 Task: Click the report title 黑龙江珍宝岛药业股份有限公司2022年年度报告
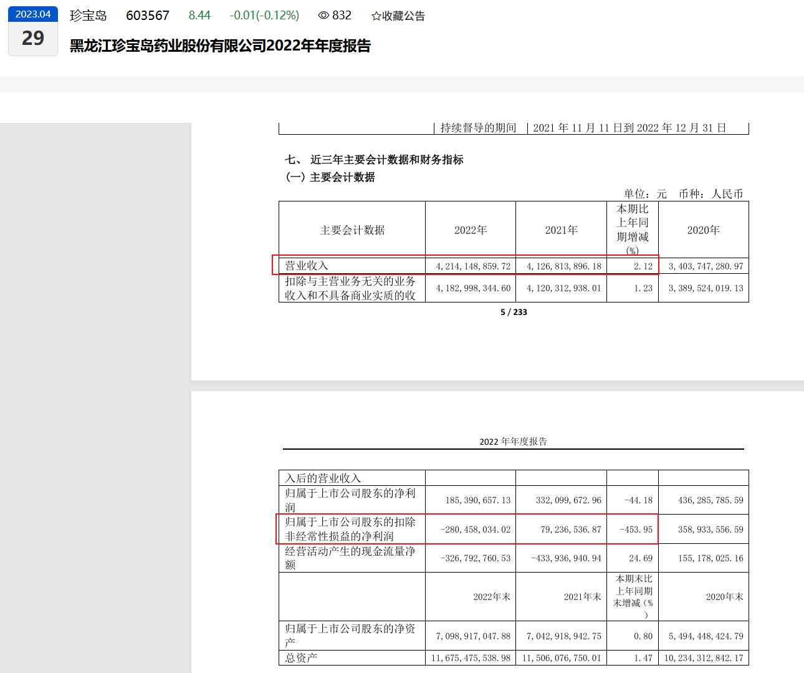220,46
